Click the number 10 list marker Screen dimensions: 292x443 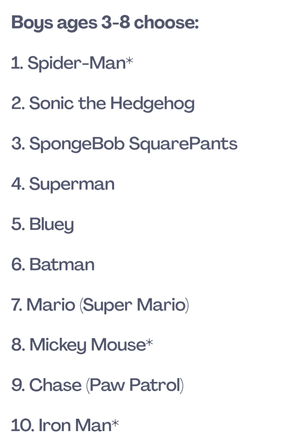23,426
